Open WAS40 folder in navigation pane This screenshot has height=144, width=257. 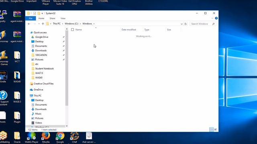coord(39,78)
